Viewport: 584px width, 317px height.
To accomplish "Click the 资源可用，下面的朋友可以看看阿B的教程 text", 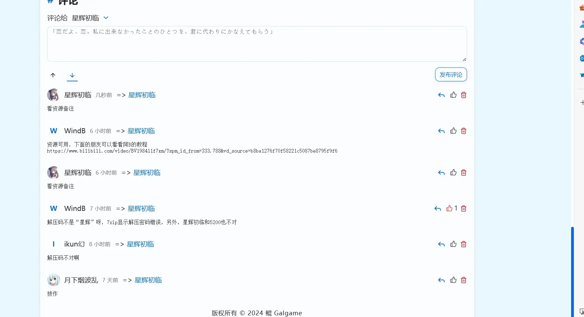I will point(97,144).
